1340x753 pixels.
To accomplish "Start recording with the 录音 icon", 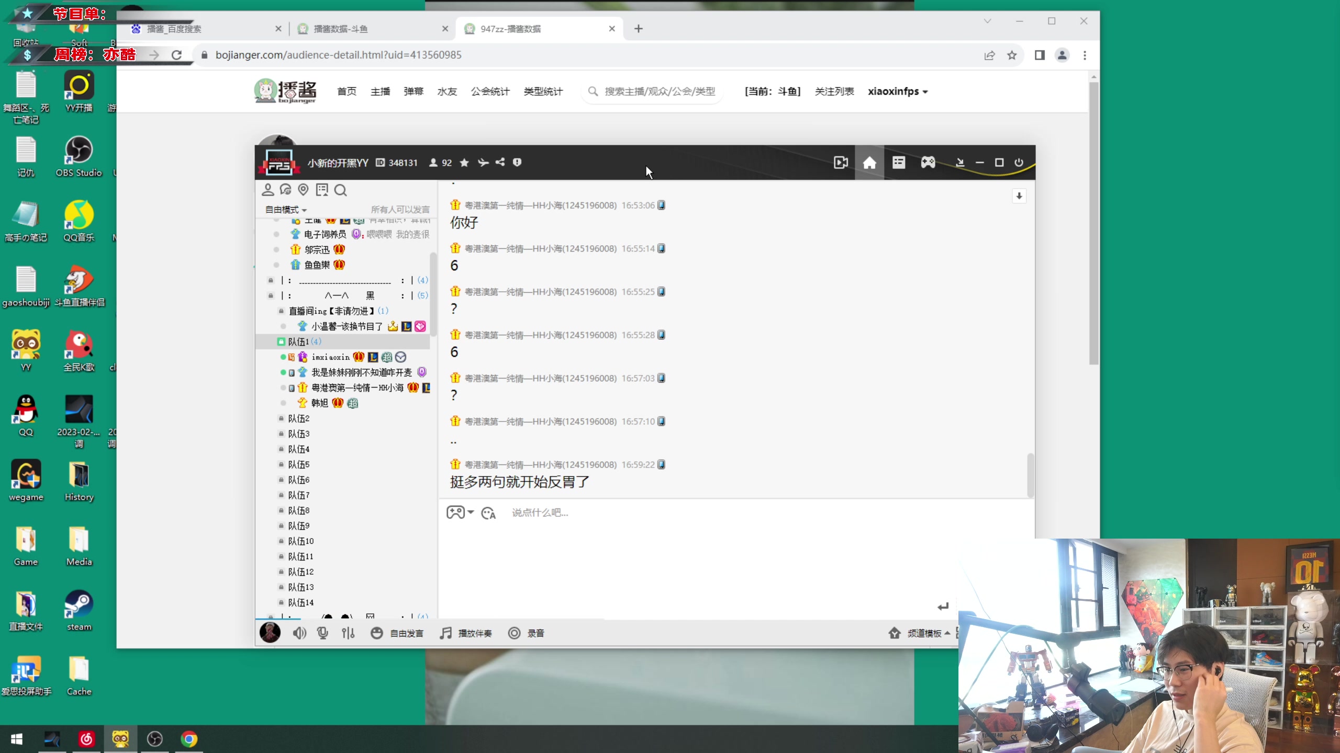I will pos(515,633).
